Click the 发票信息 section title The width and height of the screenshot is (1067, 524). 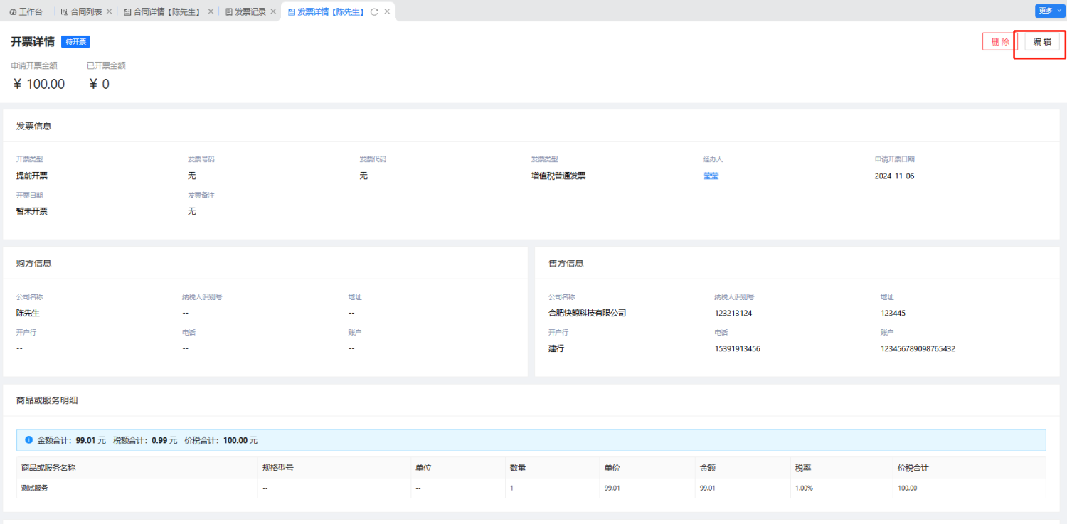click(x=33, y=126)
